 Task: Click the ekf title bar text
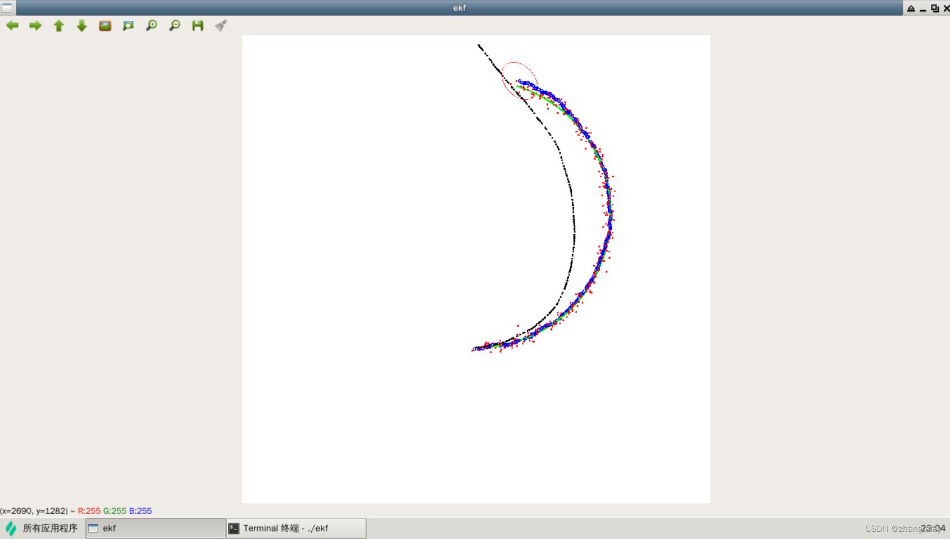460,8
